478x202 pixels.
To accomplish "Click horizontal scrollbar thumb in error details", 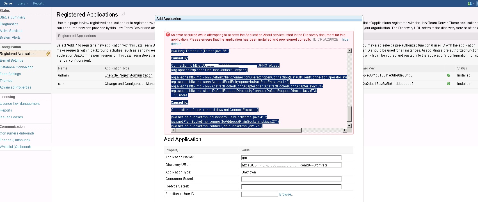I will [238, 130].
